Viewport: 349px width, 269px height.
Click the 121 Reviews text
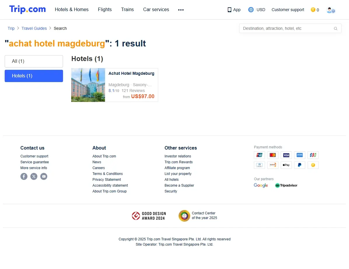133,91
